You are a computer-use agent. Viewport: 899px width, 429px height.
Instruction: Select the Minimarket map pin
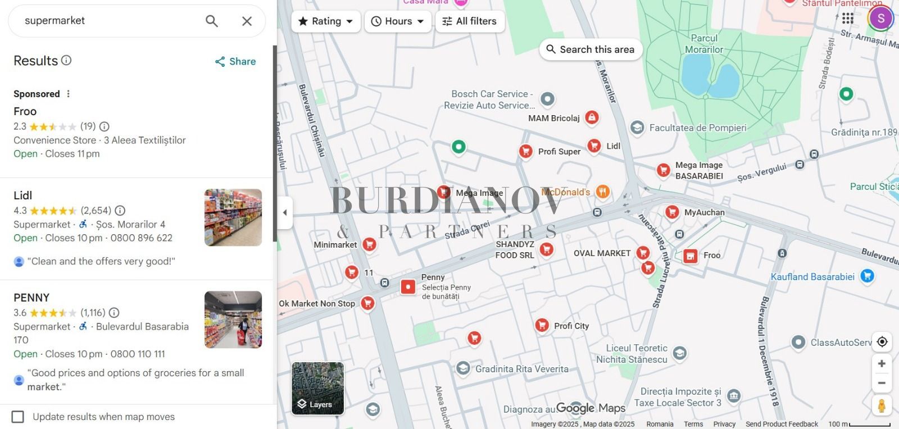point(369,244)
